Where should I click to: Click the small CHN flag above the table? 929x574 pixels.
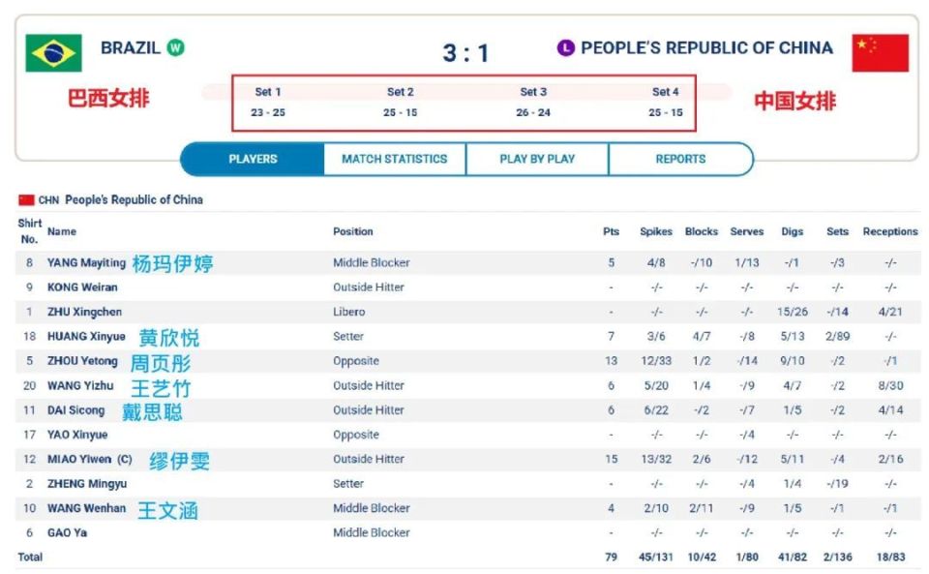point(27,200)
